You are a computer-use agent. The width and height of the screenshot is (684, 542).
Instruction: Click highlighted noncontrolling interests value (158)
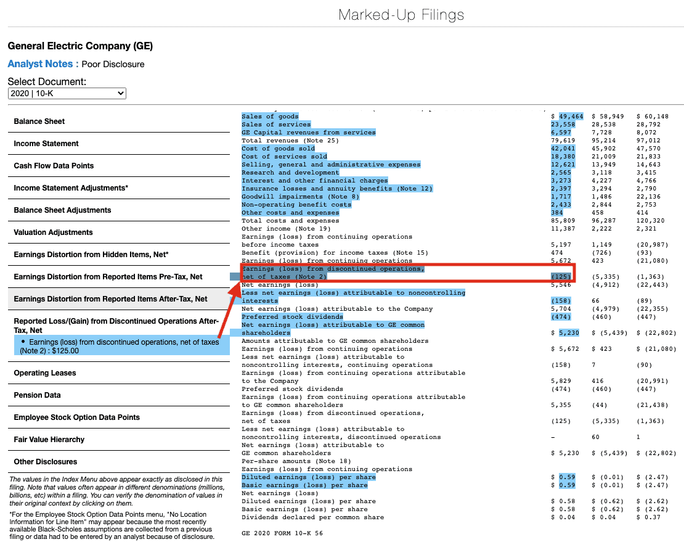click(561, 301)
